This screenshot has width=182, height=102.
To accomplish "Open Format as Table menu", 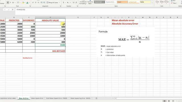I will (90, 2).
